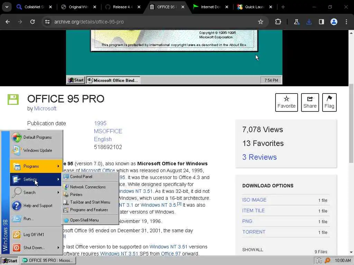This screenshot has height=265, width=354.
Task: Switch to the Internet Dow tab
Action: point(211,7)
